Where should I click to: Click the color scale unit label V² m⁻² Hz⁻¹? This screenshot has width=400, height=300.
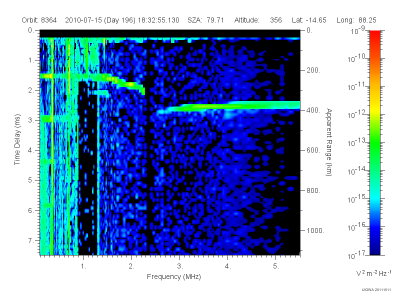point(373,273)
